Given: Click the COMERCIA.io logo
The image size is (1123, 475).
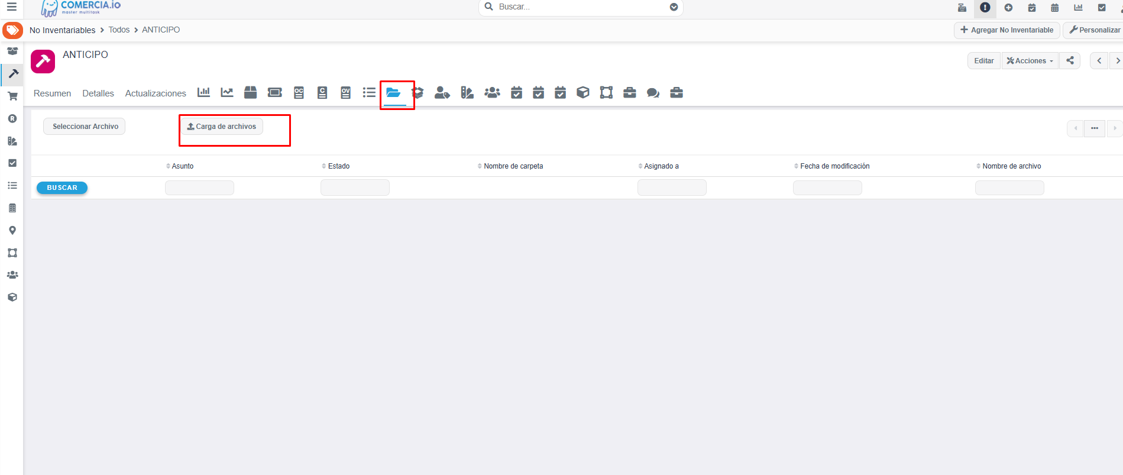Looking at the screenshot, I should pos(80,8).
